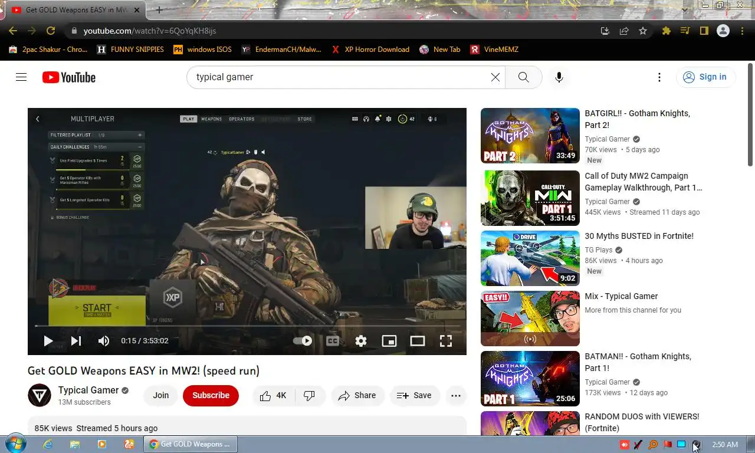
Task: Open Chrome three-dot menu
Action: tap(742, 31)
